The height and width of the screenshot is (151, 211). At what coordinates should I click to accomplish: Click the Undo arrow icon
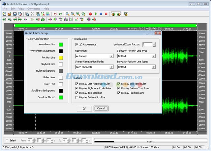point(55,14)
